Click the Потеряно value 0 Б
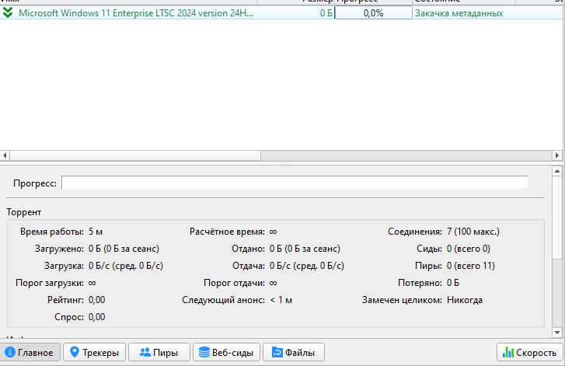565x366 pixels. [x=453, y=283]
